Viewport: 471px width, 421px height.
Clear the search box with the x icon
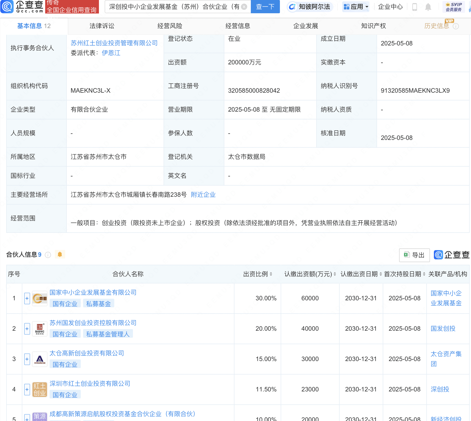click(244, 7)
